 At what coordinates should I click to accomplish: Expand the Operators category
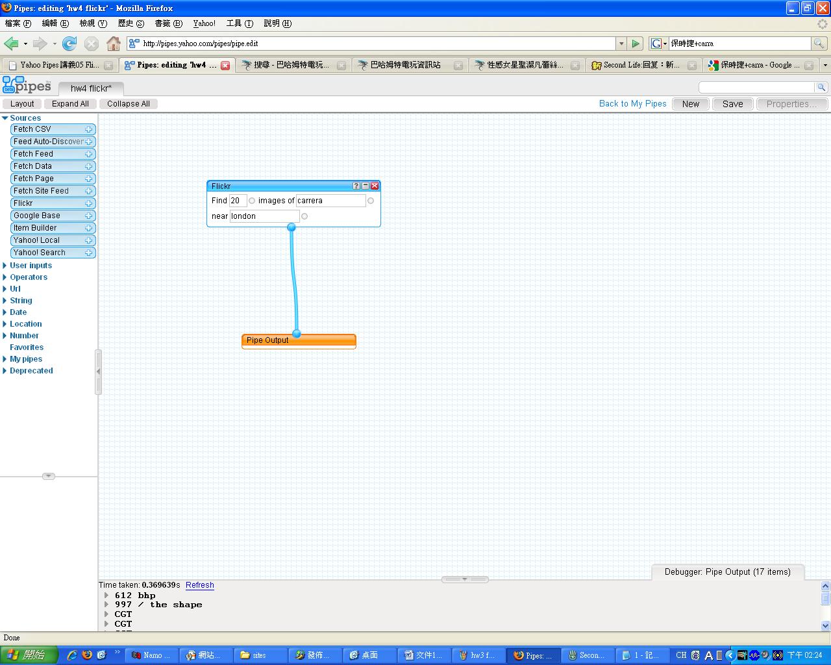(x=5, y=277)
